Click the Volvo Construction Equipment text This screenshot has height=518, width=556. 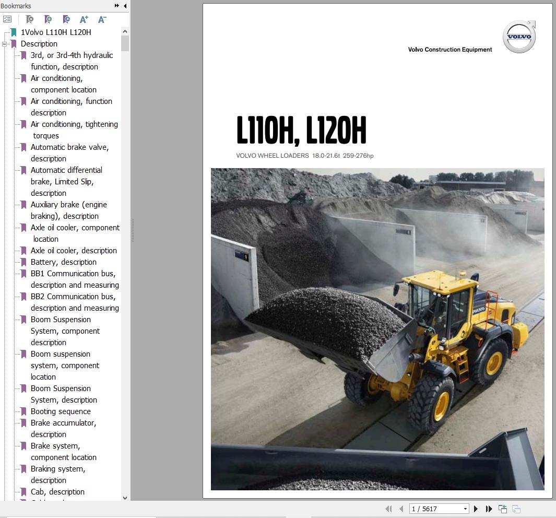pyautogui.click(x=449, y=50)
